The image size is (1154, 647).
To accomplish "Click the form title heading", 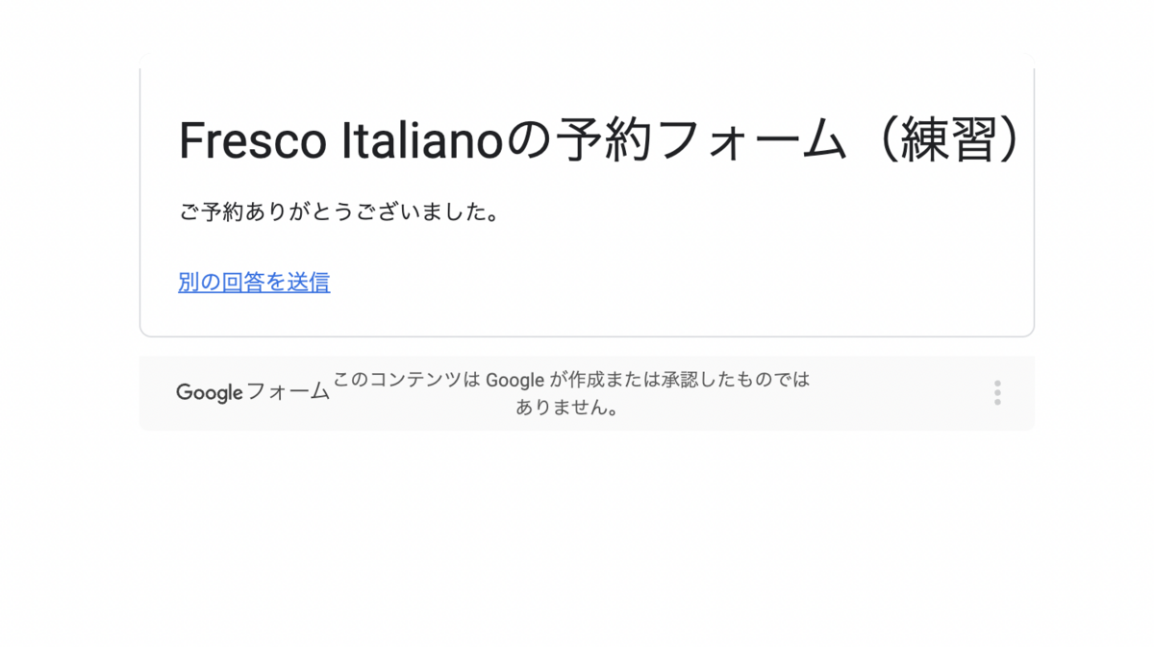I will coord(598,142).
